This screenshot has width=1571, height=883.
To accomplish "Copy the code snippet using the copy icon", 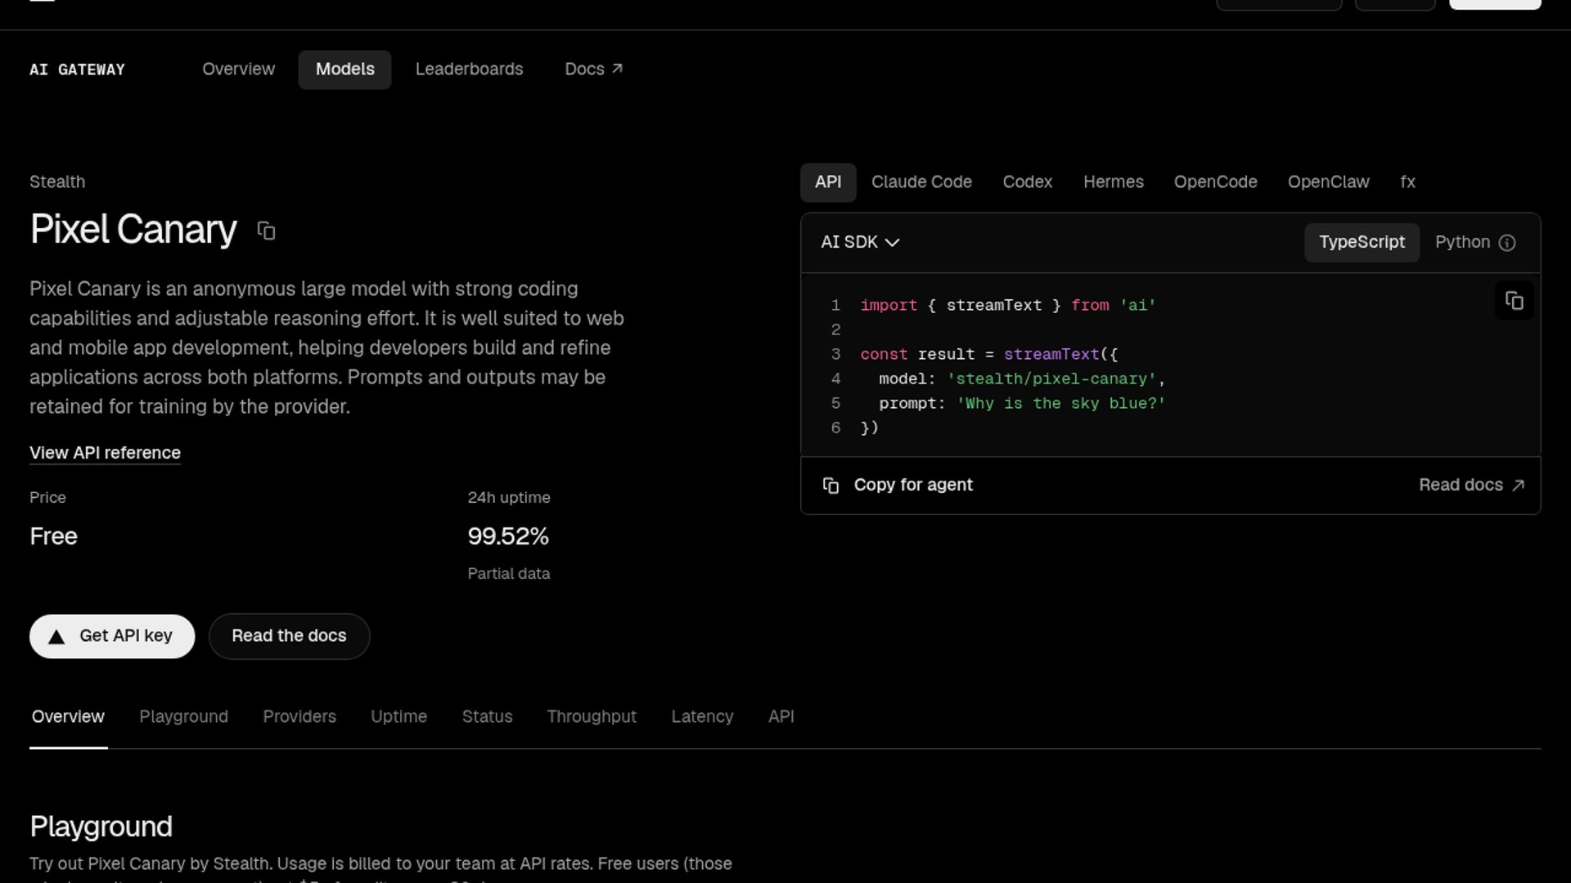I will (x=1514, y=301).
